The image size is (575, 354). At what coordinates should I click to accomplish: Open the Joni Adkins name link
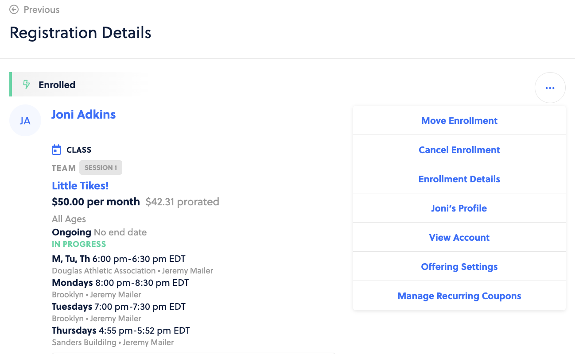tap(83, 114)
